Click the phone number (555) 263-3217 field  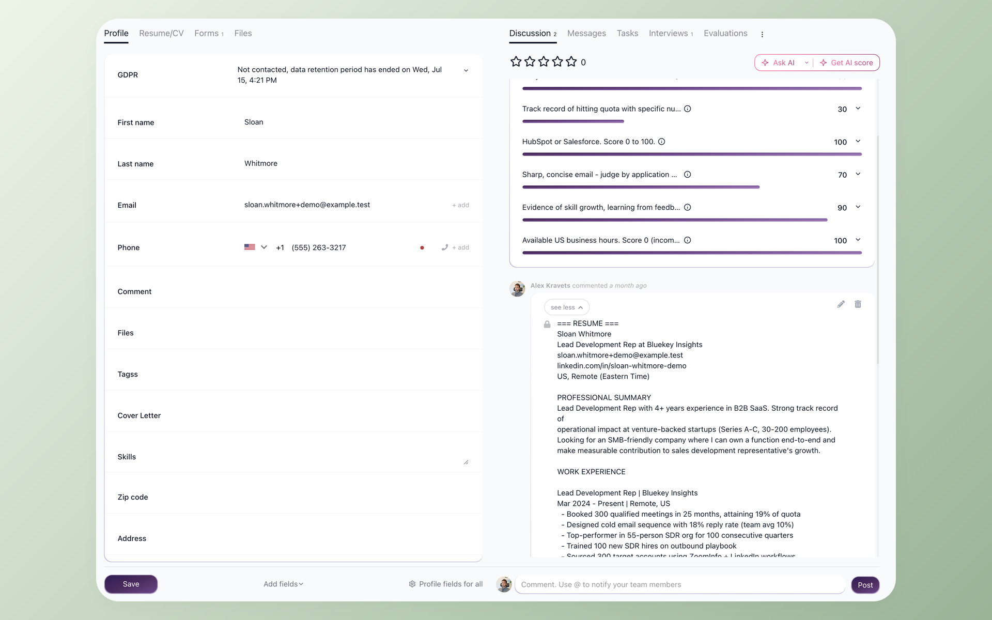click(319, 247)
